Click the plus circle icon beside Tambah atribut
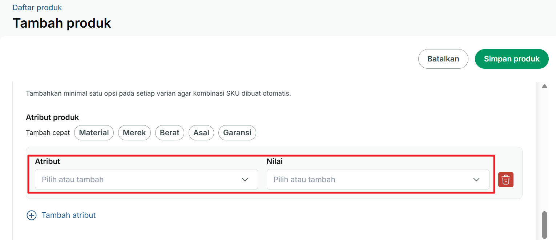The width and height of the screenshot is (556, 240). click(x=32, y=215)
